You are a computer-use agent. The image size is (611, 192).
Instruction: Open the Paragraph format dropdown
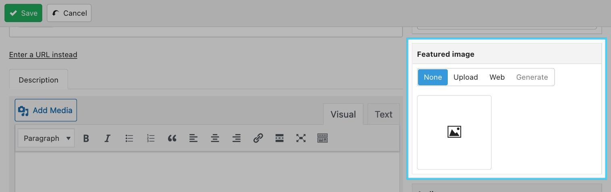point(46,138)
